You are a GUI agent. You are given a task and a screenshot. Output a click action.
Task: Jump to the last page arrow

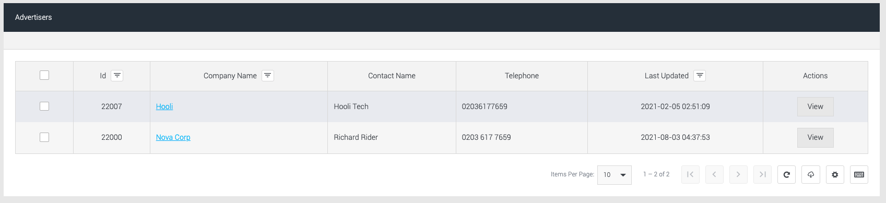762,175
